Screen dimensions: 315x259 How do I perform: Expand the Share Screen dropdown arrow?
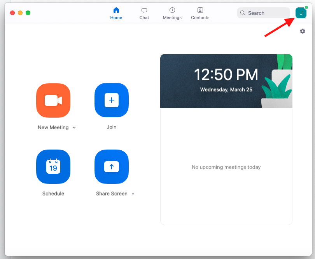pyautogui.click(x=133, y=194)
